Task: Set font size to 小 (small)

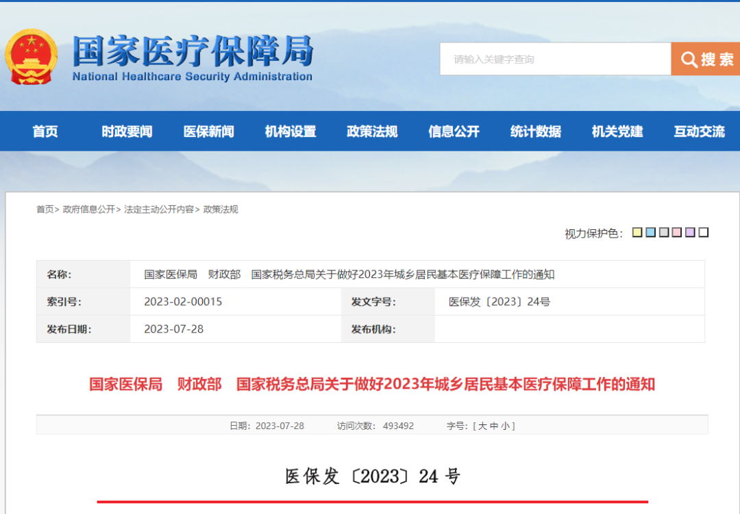Action: [505, 426]
